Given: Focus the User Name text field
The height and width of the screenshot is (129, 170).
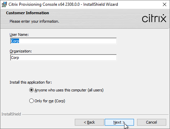Looking at the screenshot, I should coord(63,41).
